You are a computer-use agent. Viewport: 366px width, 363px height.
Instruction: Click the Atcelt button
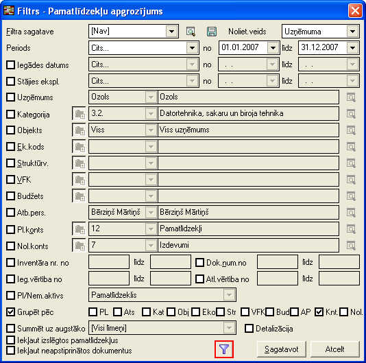pyautogui.click(x=334, y=349)
